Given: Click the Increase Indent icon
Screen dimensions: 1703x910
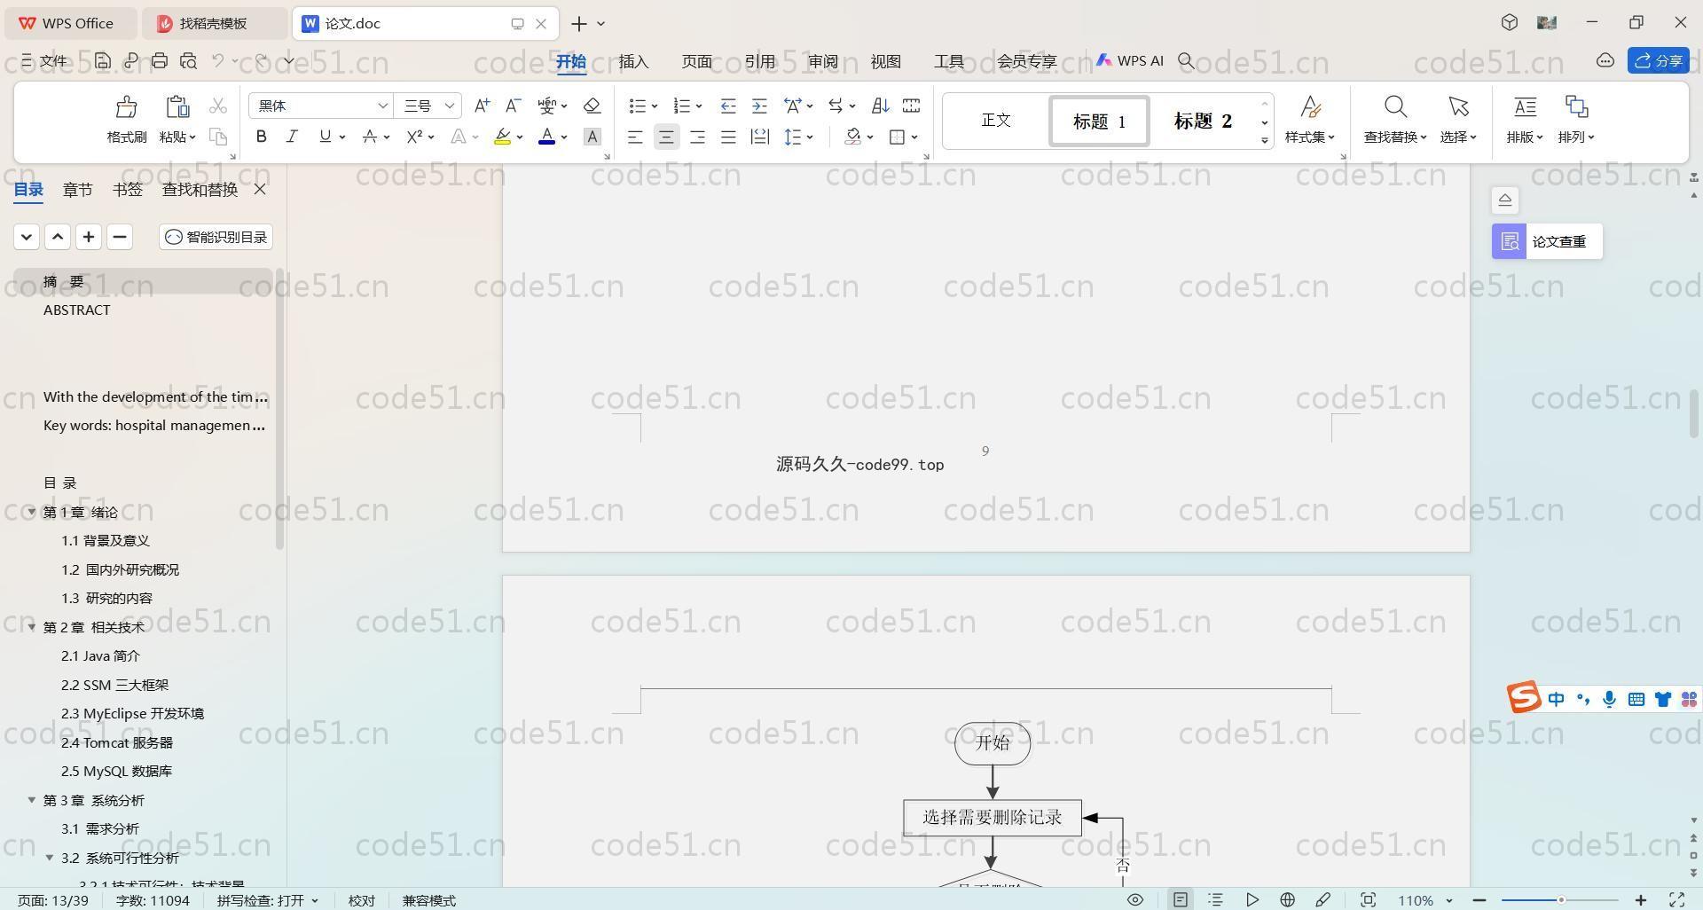Looking at the screenshot, I should 759,106.
